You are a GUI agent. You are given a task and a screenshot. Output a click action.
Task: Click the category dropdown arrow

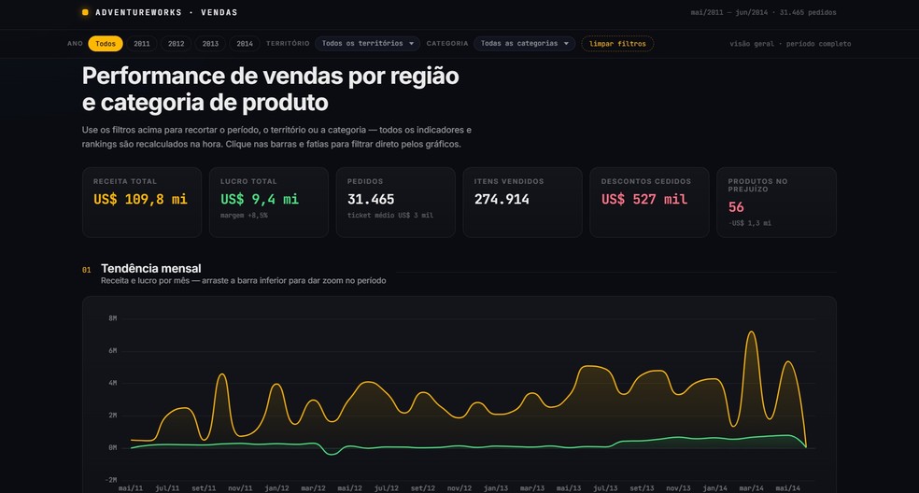(566, 43)
